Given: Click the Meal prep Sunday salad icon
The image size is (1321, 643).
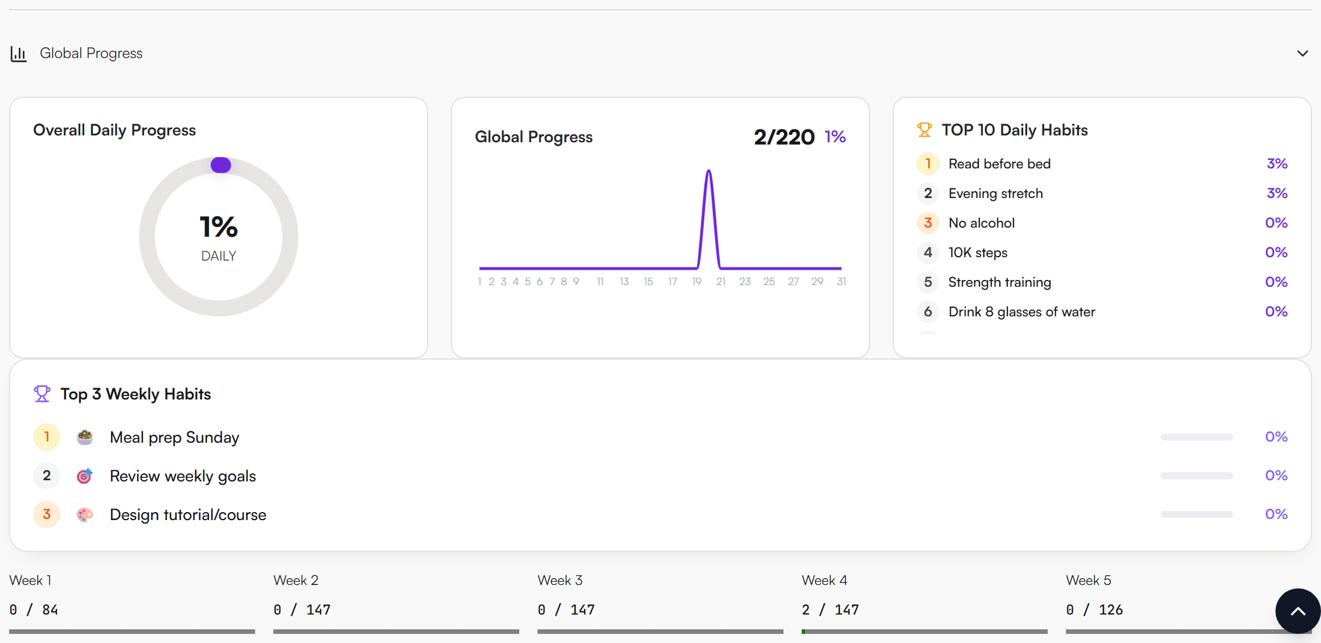Looking at the screenshot, I should 85,437.
